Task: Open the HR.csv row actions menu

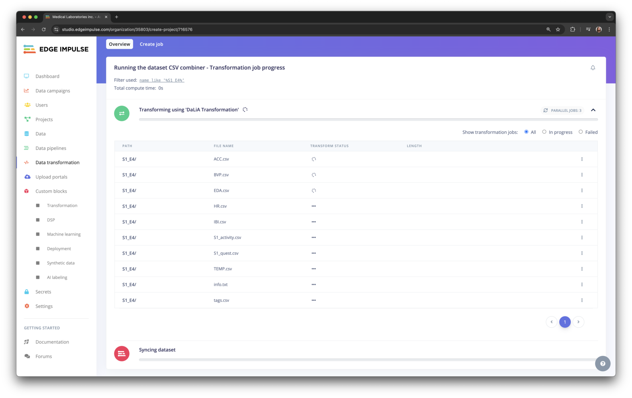Action: pos(582,206)
